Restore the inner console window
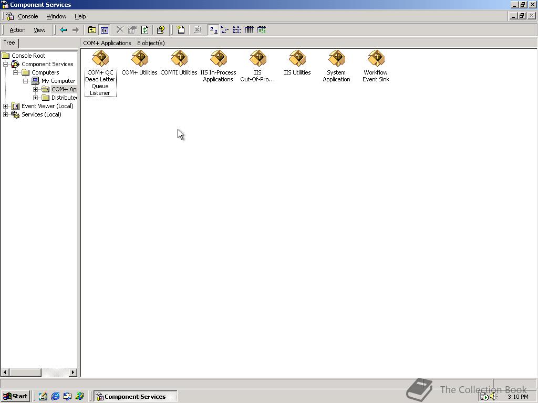The width and height of the screenshot is (538, 403). [x=522, y=16]
